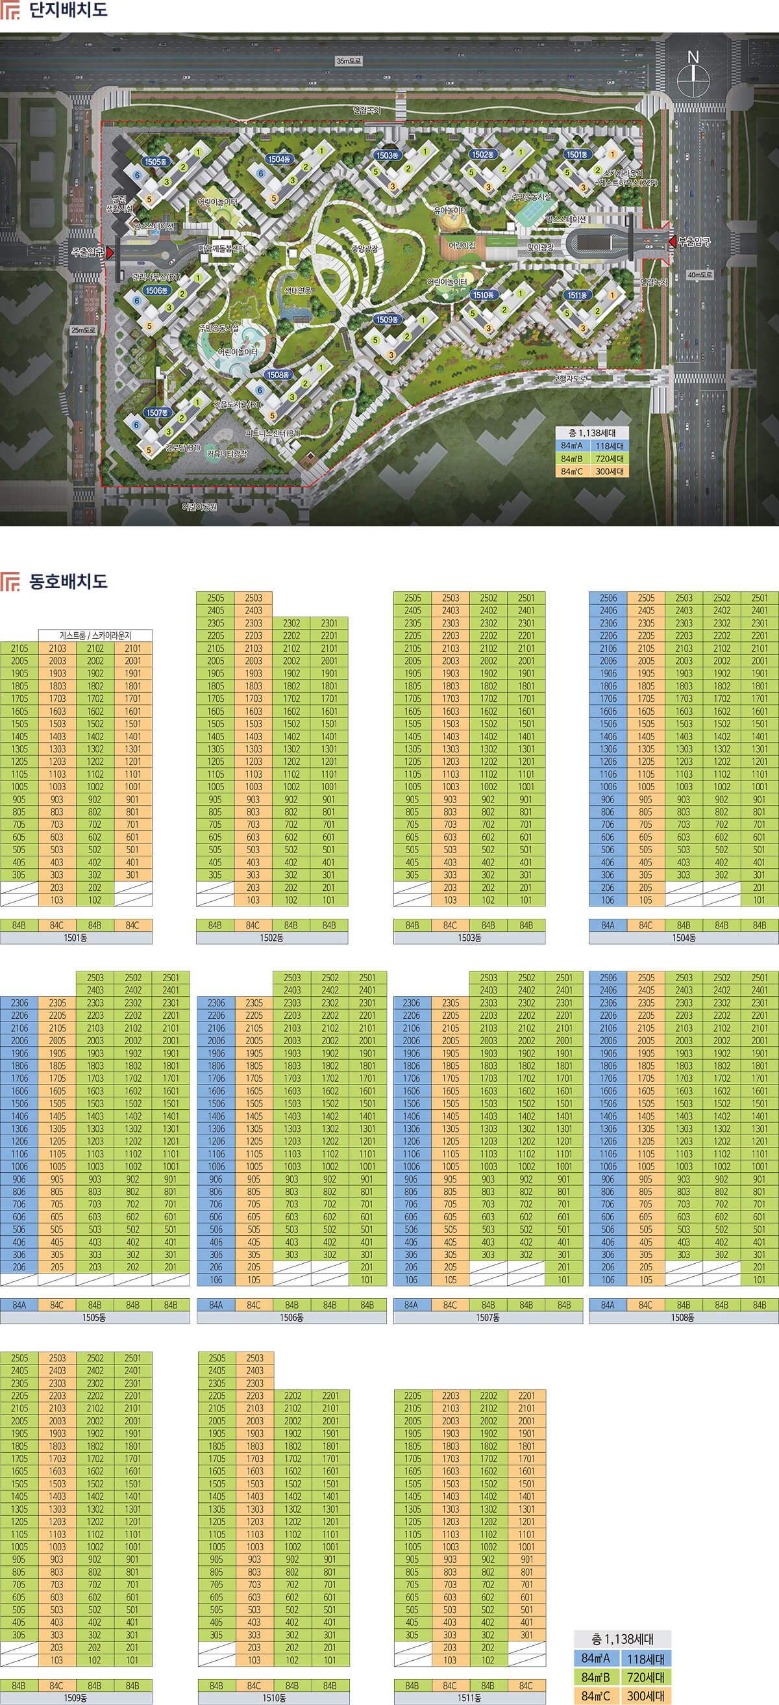The height and width of the screenshot is (1705, 779).
Task: Click the 피트니스센터(B1) label on the map
Action: click(273, 433)
